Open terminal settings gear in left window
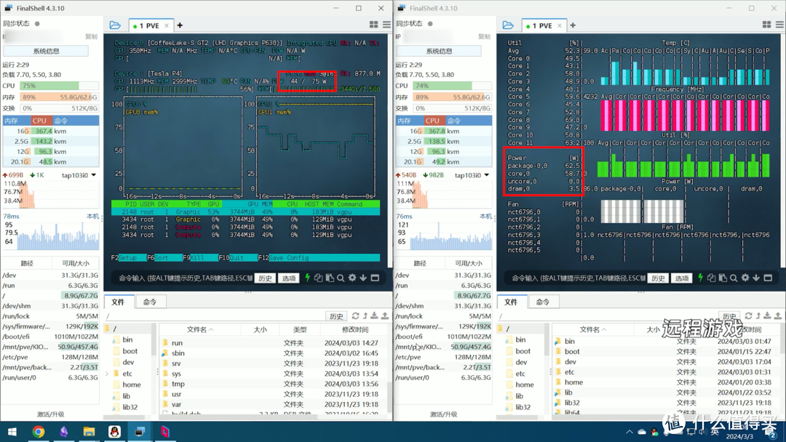This screenshot has height=442, width=786. click(x=352, y=278)
